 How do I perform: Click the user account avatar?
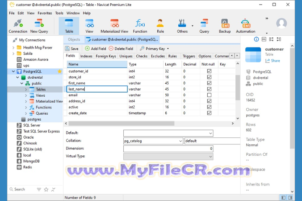281,23
